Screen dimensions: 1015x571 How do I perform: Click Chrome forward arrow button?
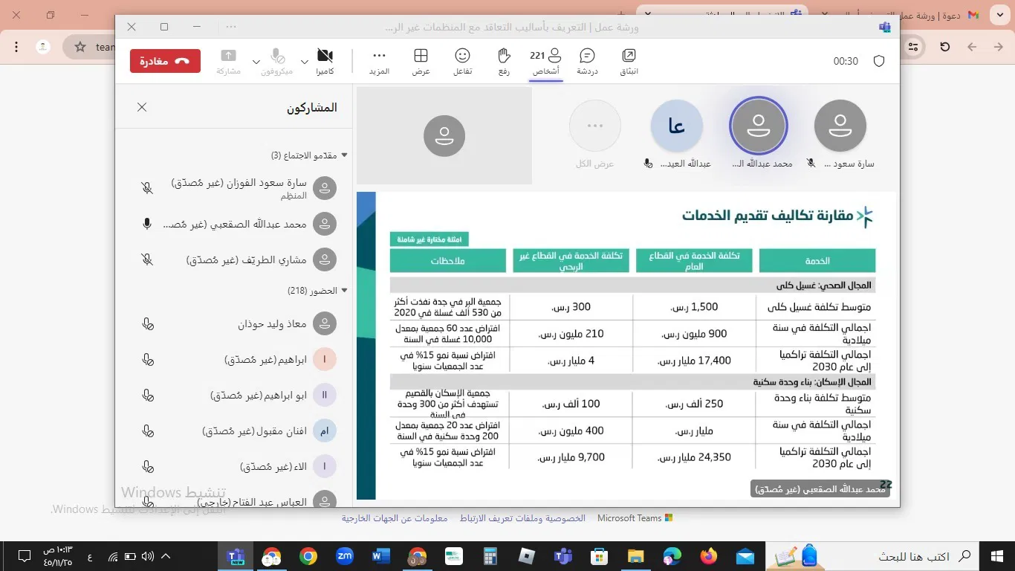click(x=972, y=47)
